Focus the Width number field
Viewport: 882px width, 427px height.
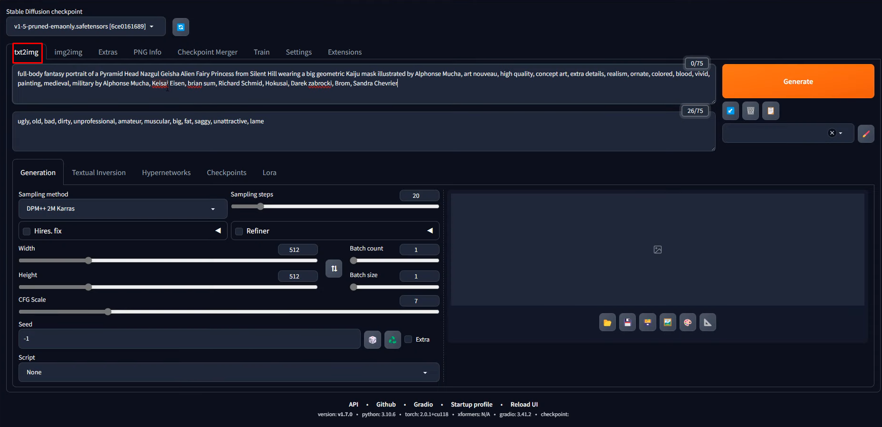click(x=298, y=250)
